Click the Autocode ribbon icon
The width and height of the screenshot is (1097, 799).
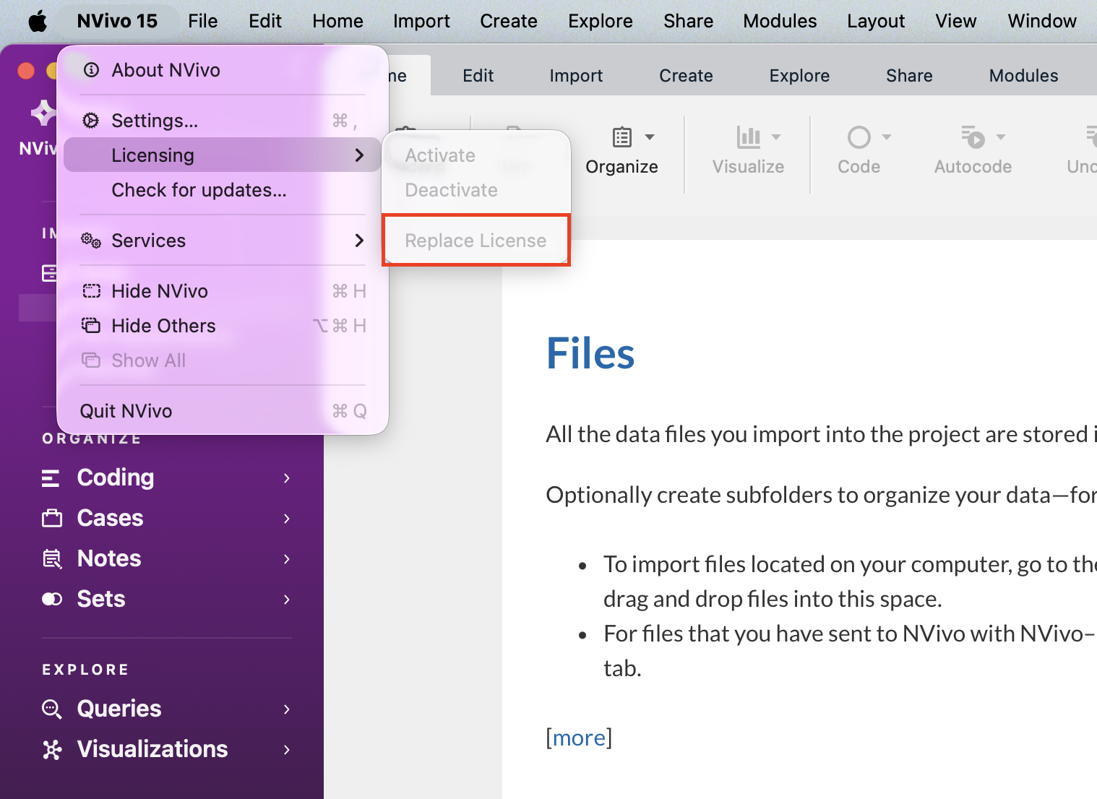pyautogui.click(x=973, y=137)
